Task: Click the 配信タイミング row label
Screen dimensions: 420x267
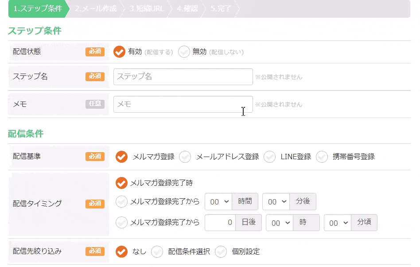Action: click(37, 204)
